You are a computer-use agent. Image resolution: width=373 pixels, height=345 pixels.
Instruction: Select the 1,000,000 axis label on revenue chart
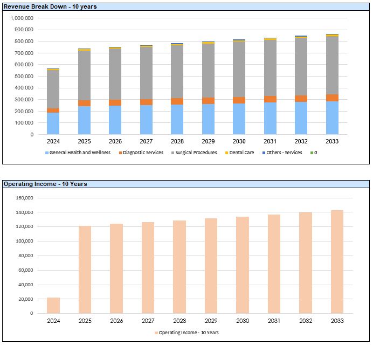coord(22,18)
